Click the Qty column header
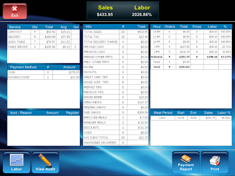 (35, 27)
